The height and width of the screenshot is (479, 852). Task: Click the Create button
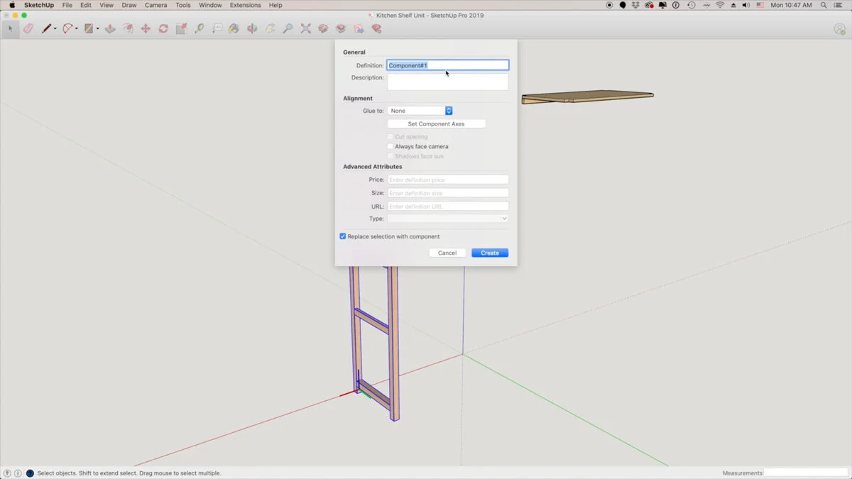490,253
